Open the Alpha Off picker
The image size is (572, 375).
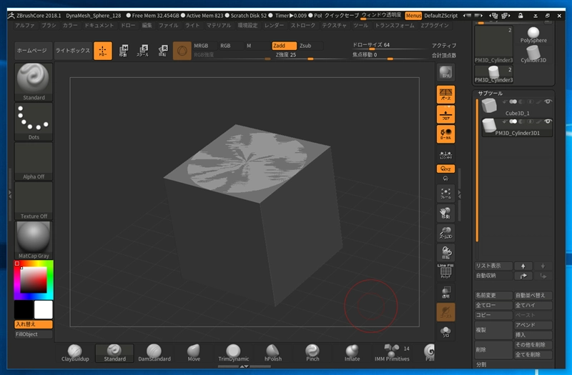(x=34, y=161)
